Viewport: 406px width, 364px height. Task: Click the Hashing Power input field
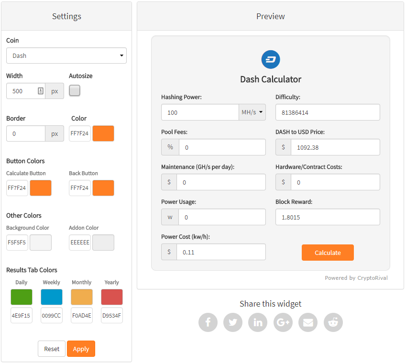[200, 112]
